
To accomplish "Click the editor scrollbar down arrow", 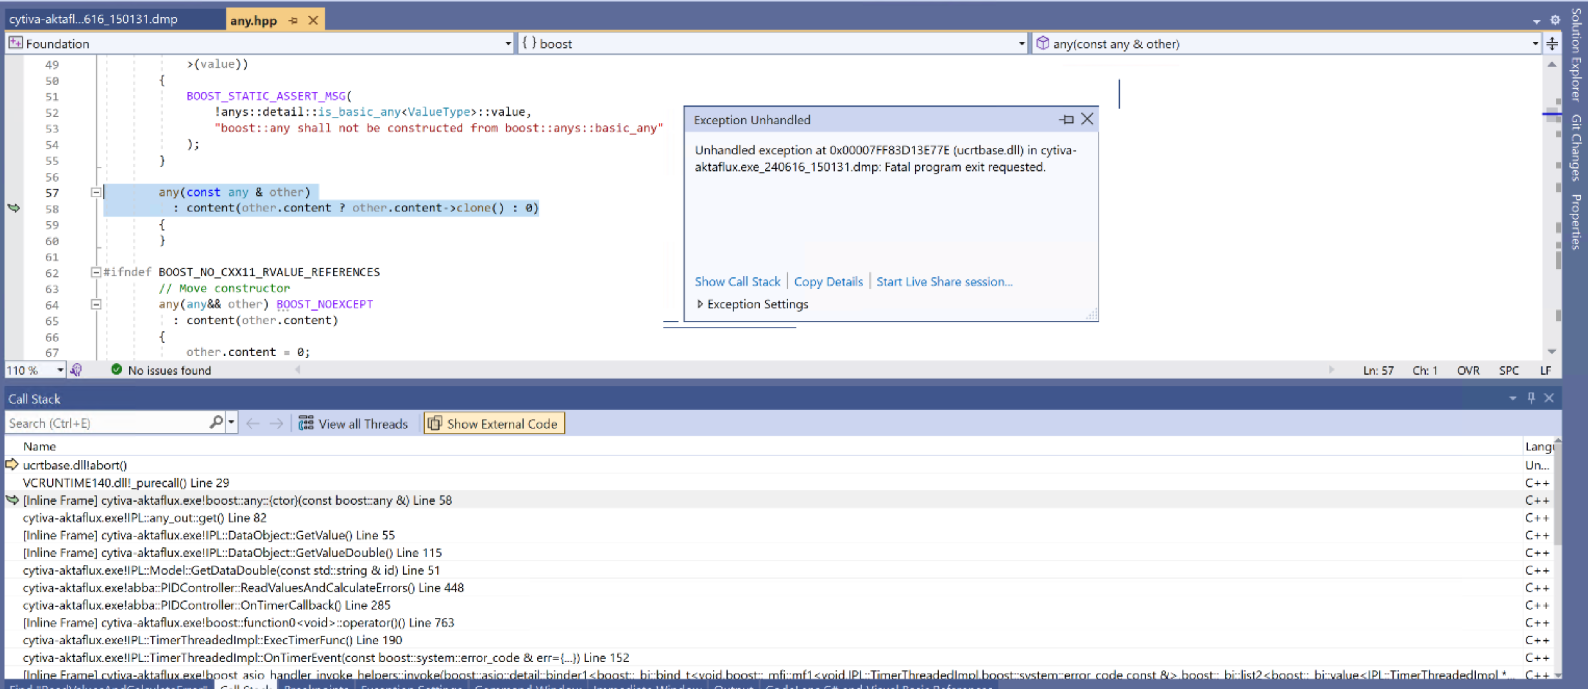I will (x=1552, y=352).
